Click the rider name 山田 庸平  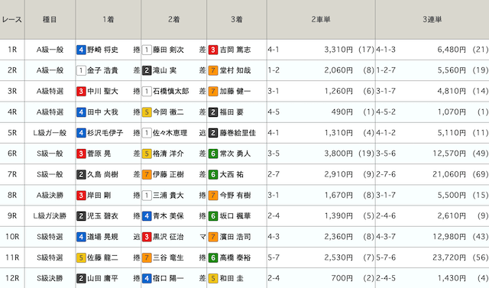[102, 278]
